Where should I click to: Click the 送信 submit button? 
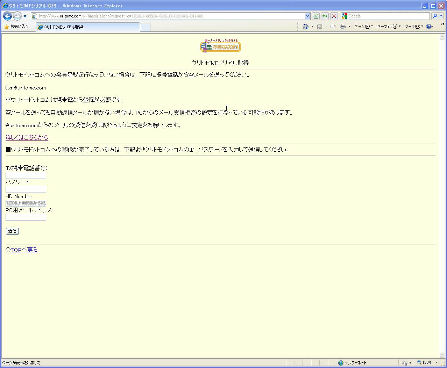12,231
